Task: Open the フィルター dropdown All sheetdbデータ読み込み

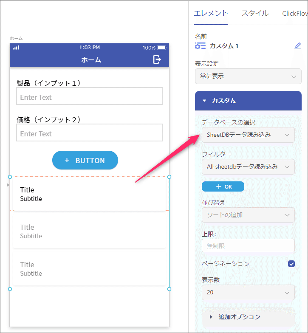Action: [248, 166]
